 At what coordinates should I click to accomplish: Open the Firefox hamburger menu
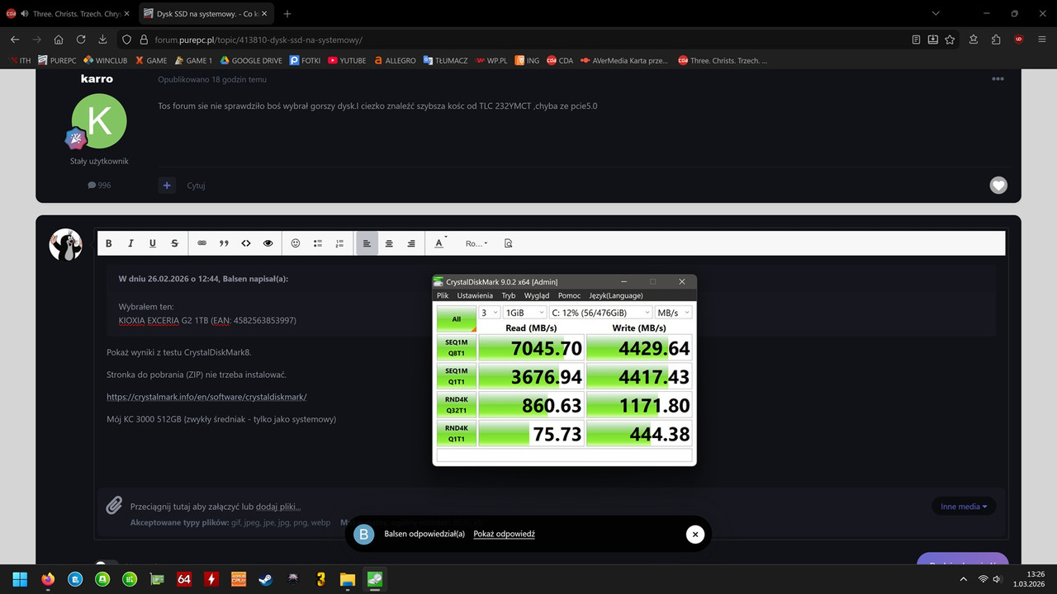click(1040, 39)
